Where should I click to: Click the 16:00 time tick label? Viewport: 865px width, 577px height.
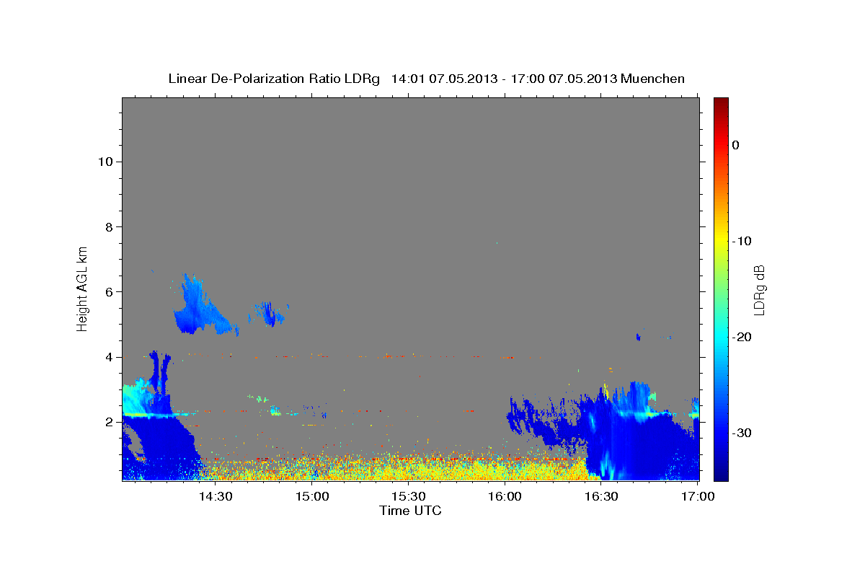pos(505,496)
